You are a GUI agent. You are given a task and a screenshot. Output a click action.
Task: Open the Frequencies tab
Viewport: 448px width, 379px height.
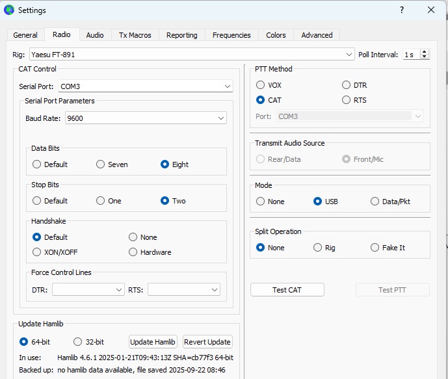[231, 35]
